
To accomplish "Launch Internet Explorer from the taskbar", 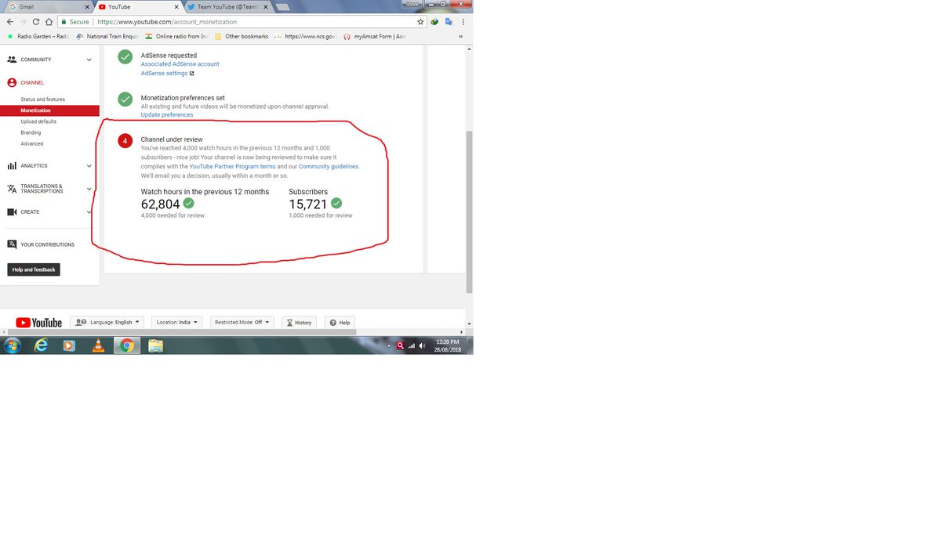I will click(x=41, y=345).
